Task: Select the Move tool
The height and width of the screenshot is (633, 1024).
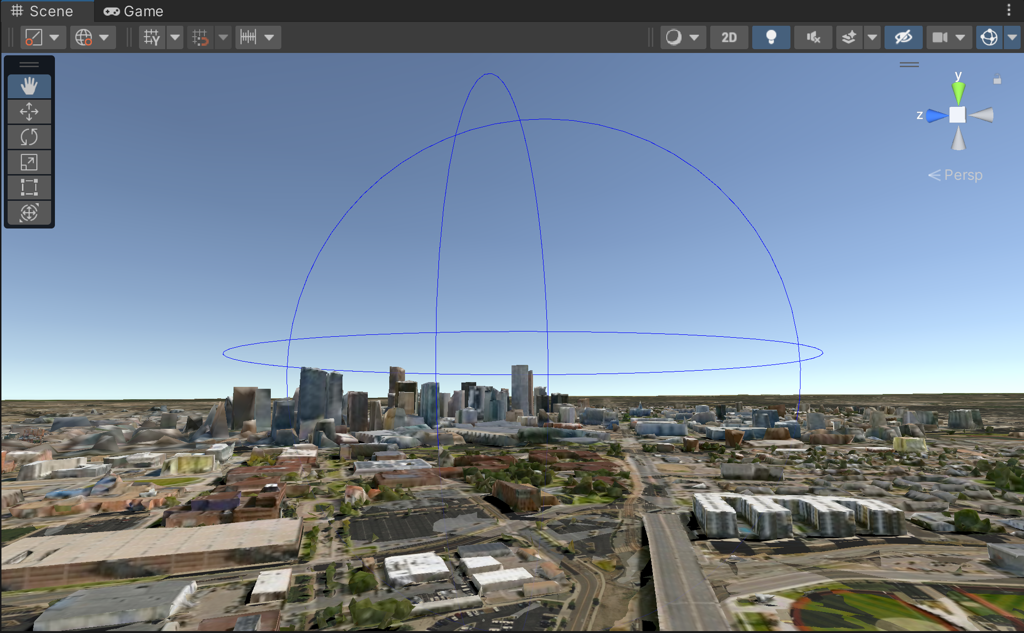Action: pyautogui.click(x=29, y=112)
